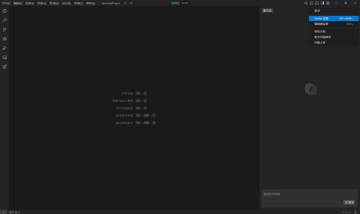Open the 文件(F) menu
Screen dimensions: 360x214
(x=6, y=3)
